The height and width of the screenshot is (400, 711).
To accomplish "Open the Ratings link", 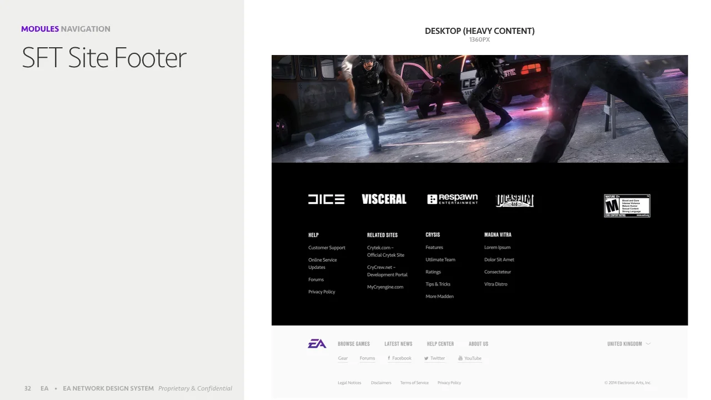I will point(433,272).
